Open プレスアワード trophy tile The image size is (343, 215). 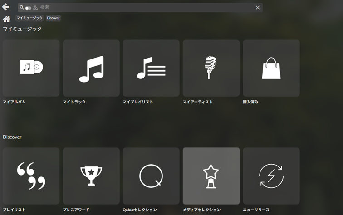(x=91, y=176)
